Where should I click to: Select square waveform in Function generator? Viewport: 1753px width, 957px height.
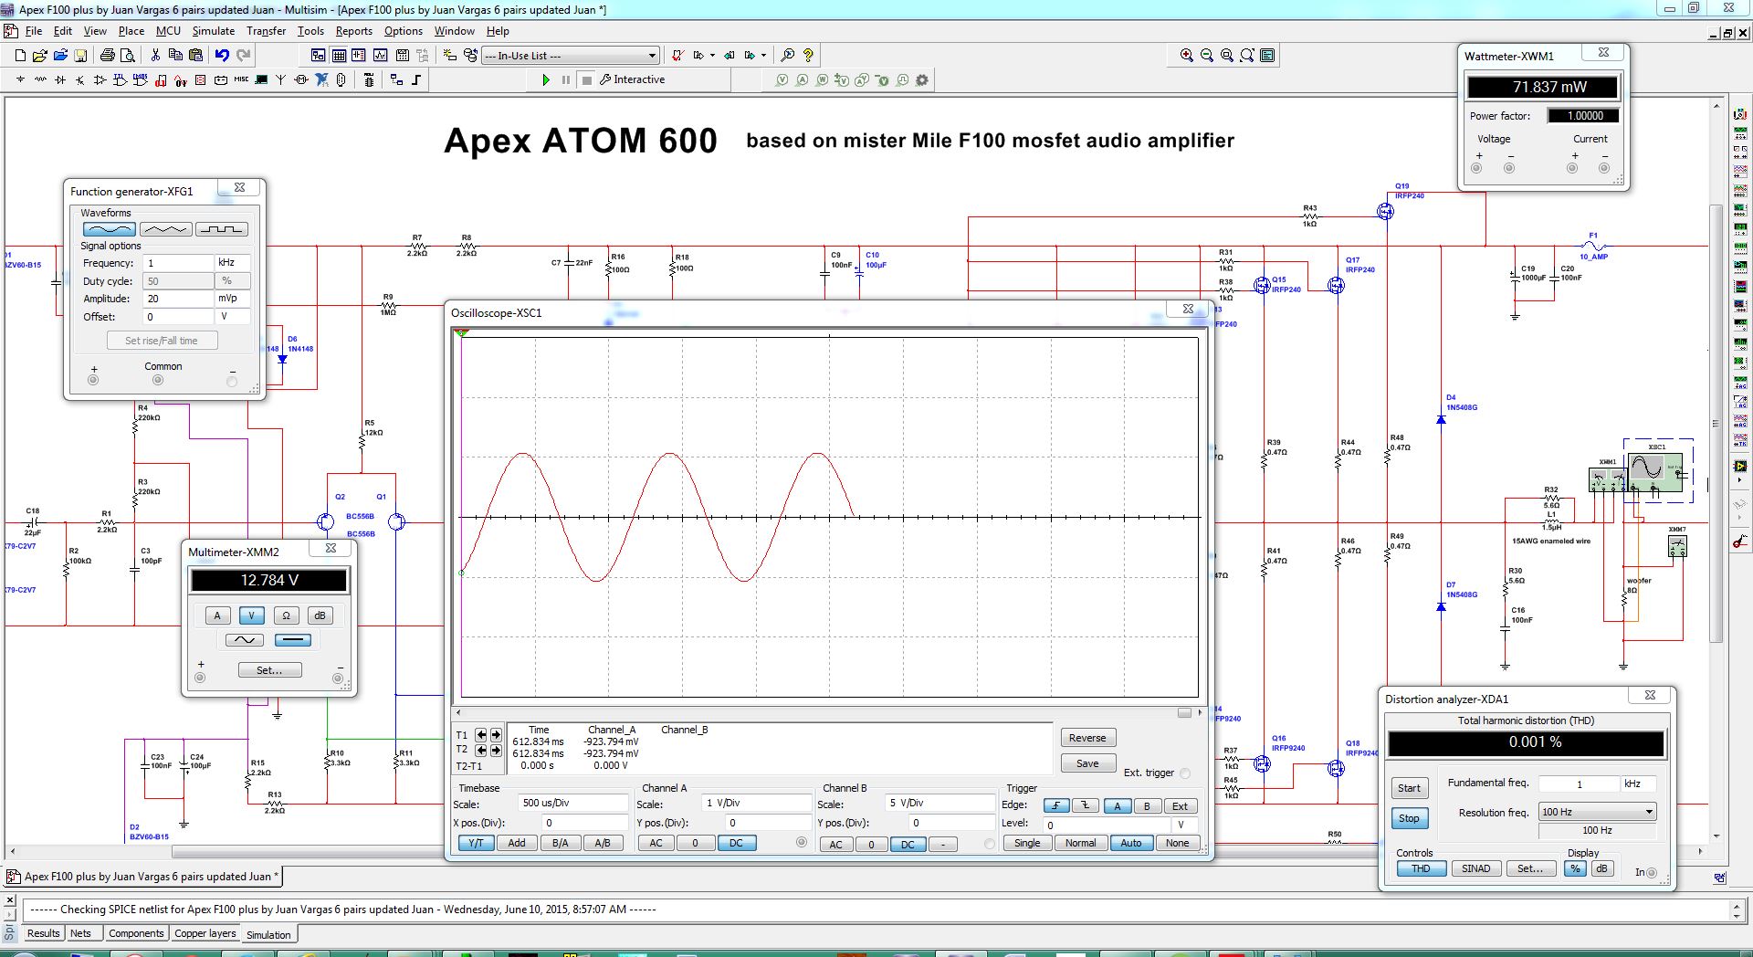(x=221, y=229)
